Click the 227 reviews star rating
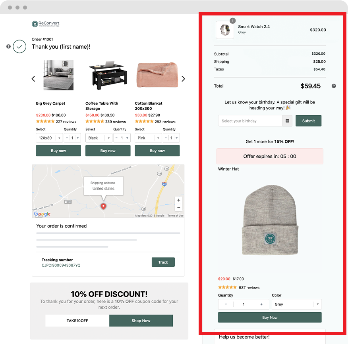348x344 pixels. click(x=45, y=122)
